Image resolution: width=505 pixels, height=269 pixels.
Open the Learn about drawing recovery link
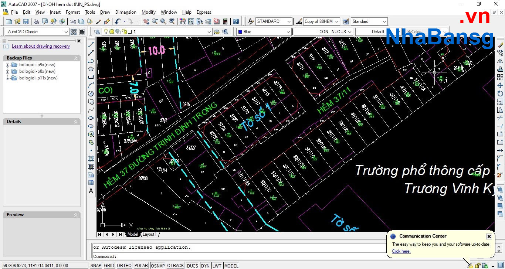point(41,46)
